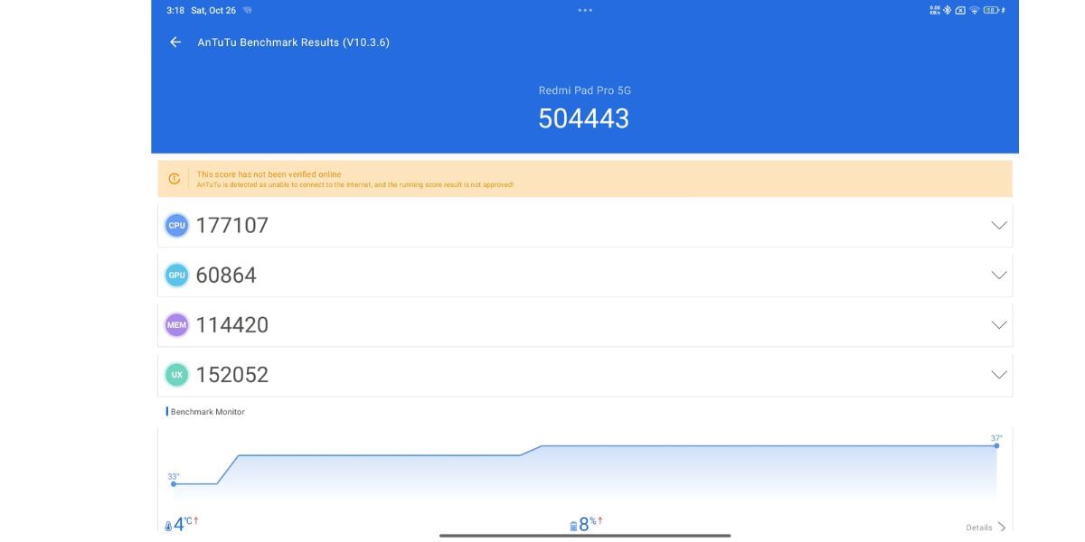
Task: Click the purple MEM icon
Action: 176,325
